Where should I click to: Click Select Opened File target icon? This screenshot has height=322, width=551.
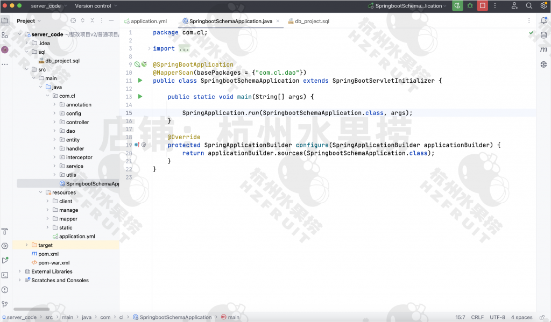73,21
